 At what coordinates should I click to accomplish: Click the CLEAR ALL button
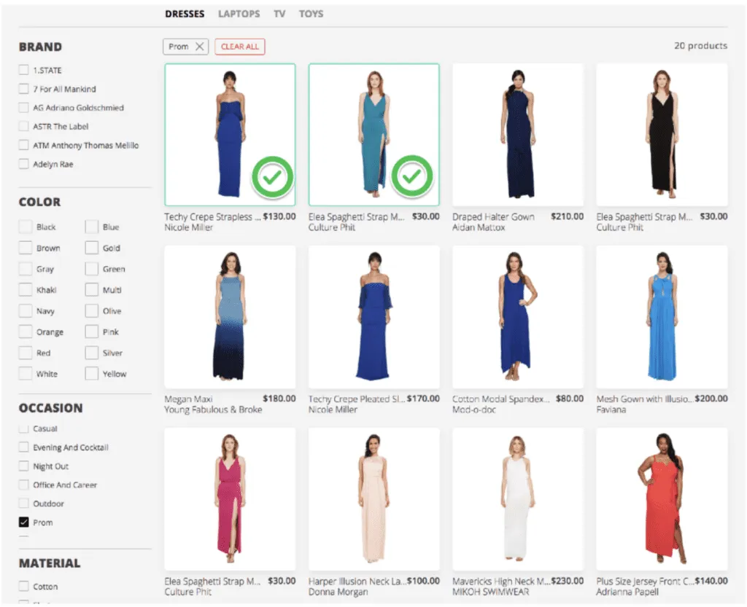click(x=240, y=45)
